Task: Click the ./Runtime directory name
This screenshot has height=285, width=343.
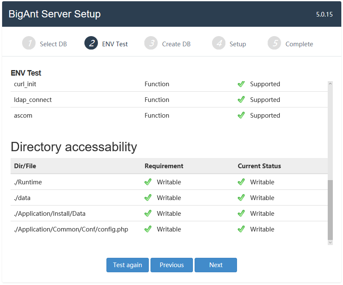Action: (28, 182)
